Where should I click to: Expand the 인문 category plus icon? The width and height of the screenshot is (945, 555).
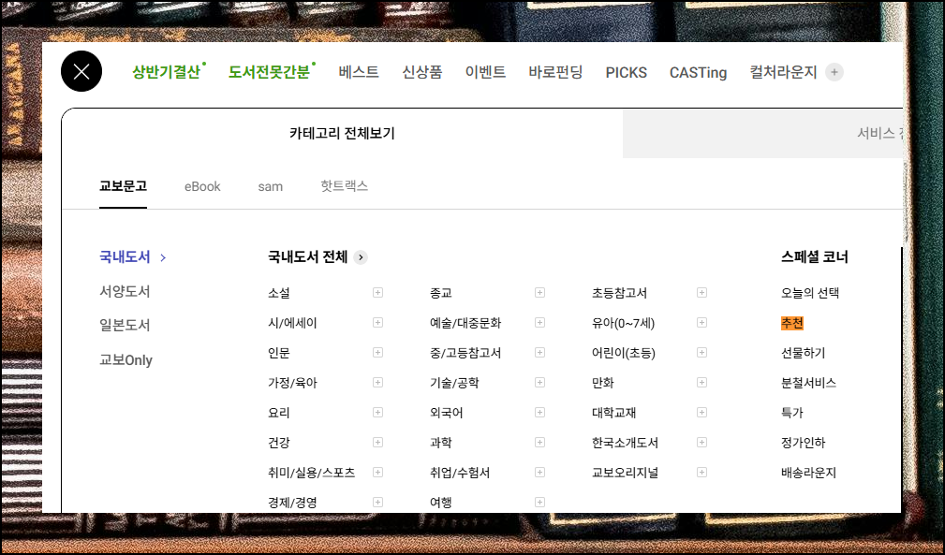point(377,352)
